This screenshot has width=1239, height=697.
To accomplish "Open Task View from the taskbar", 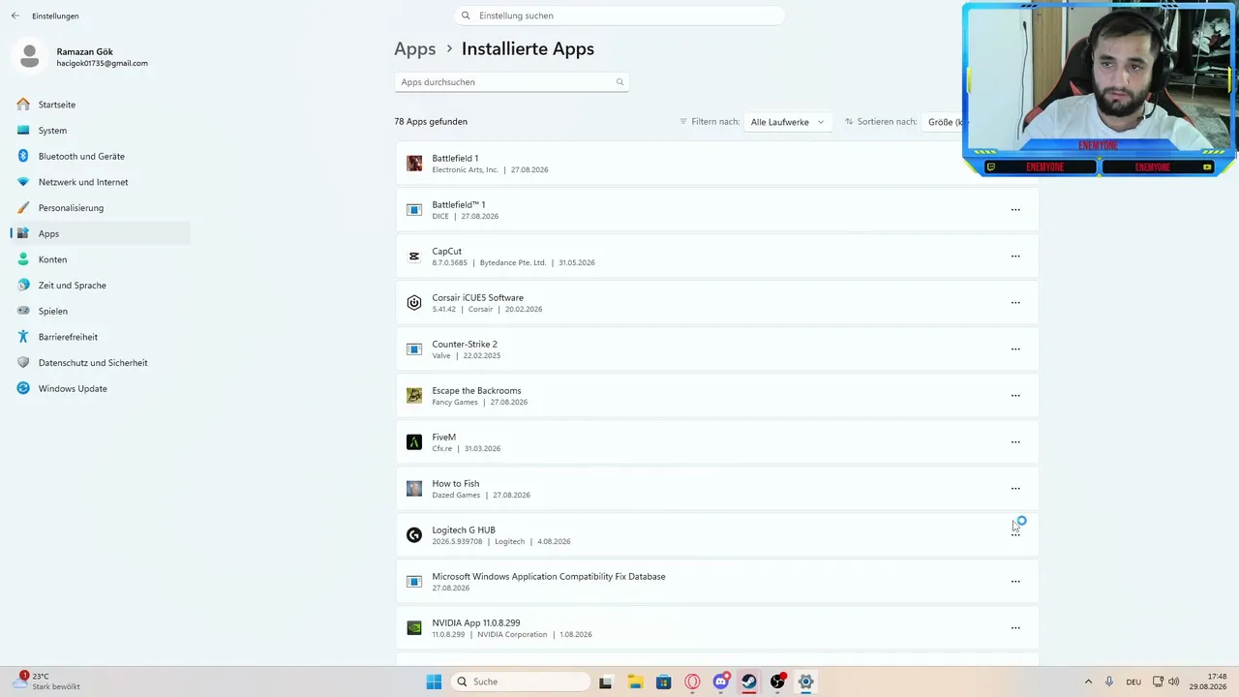I will tap(606, 682).
